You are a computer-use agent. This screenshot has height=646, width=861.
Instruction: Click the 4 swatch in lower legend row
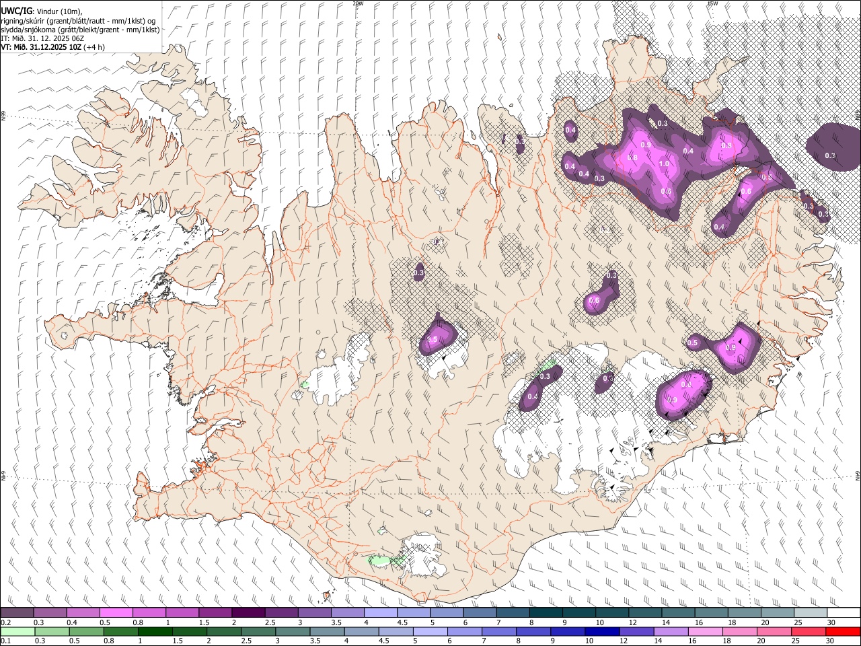(361, 631)
